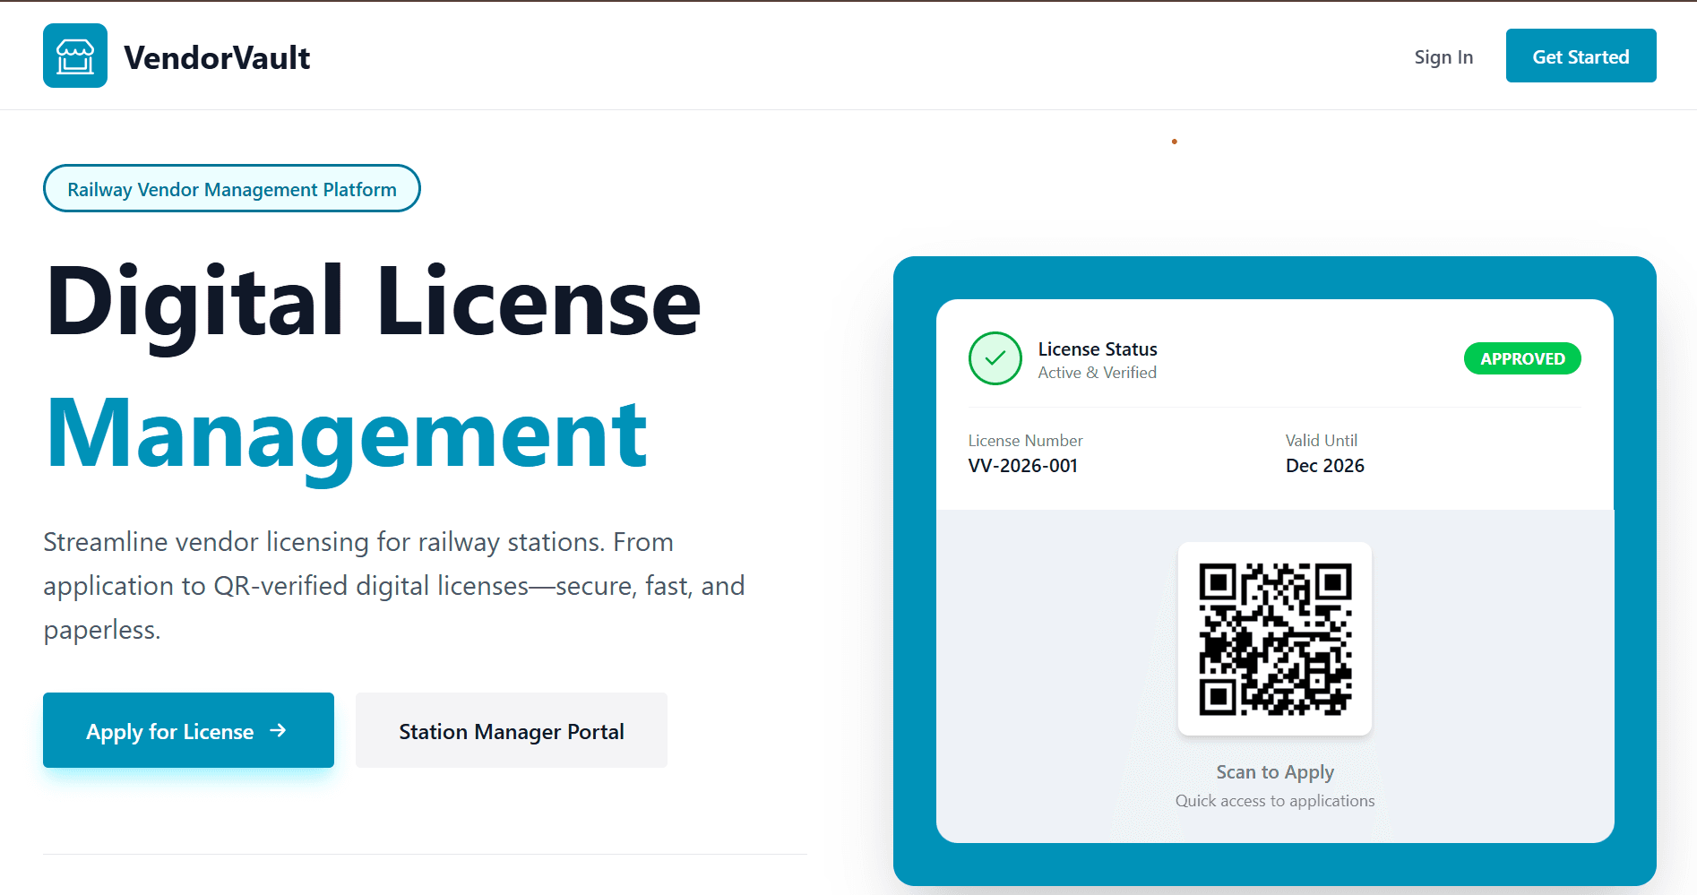The height and width of the screenshot is (895, 1697).
Task: Click the Quick access to applications text
Action: [x=1274, y=801]
